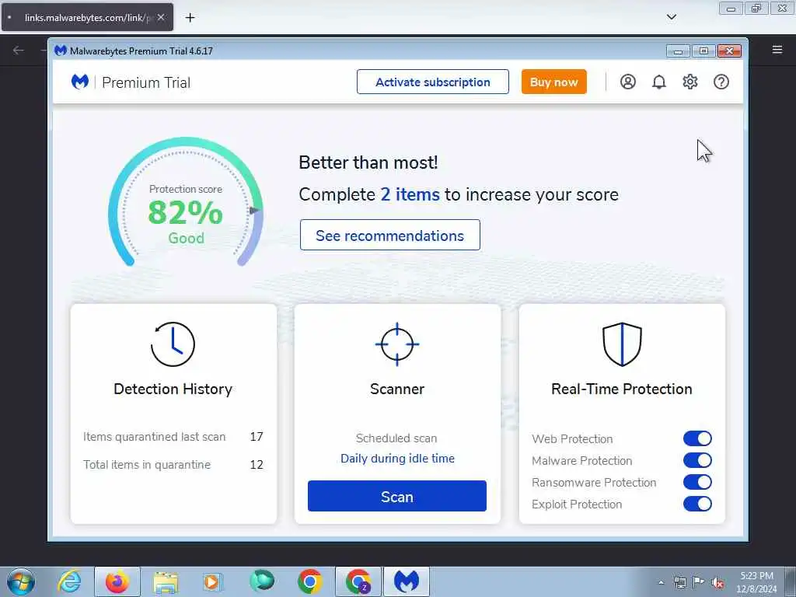Click the Action Center flag tray icon
796x597 pixels.
[x=699, y=582]
